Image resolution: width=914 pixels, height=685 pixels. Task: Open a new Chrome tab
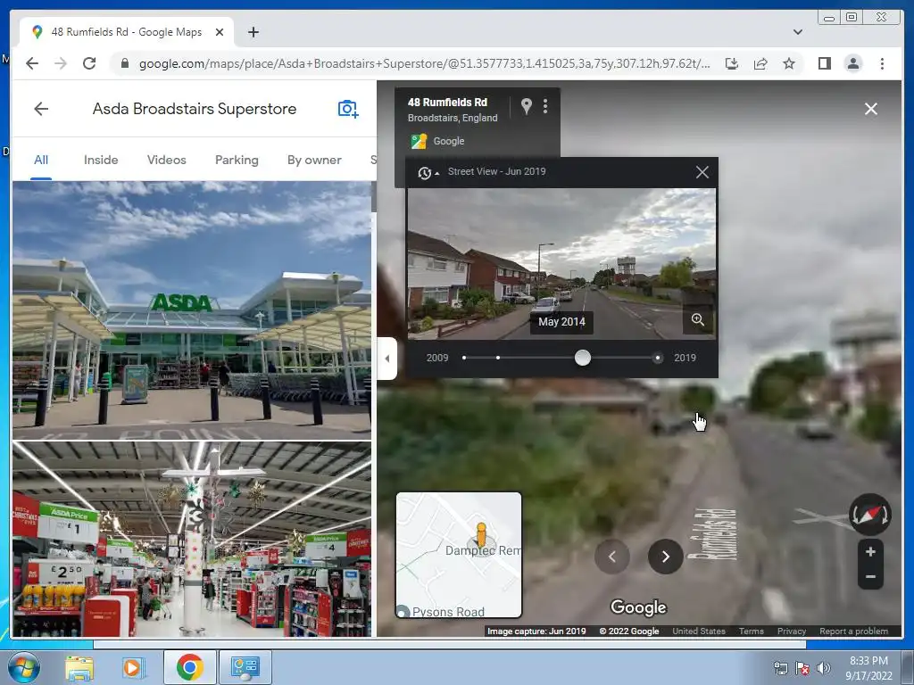(253, 32)
